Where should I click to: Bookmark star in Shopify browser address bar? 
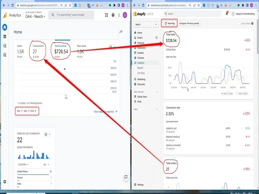(199, 5)
